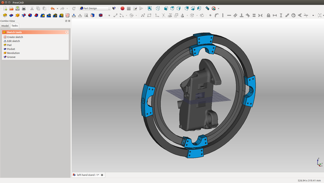
Task: Click the lock constraint icon
Action: pos(269,15)
